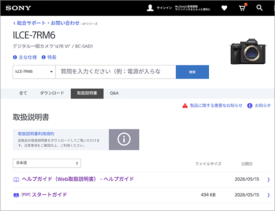The height and width of the screenshot is (211, 275).
Task: Click the 公開日 column header
Action: 247,164
